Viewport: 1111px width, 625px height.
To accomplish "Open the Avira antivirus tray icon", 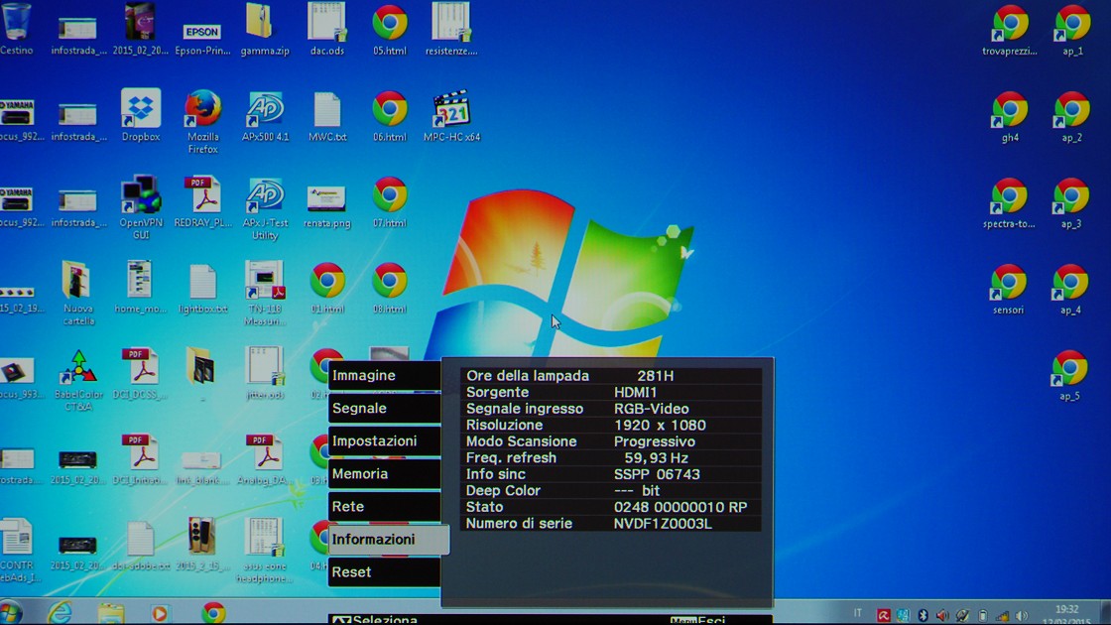I will [x=884, y=616].
